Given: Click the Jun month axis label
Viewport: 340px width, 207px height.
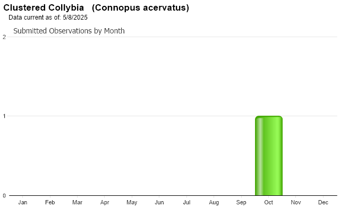Looking at the screenshot, I should tap(159, 202).
